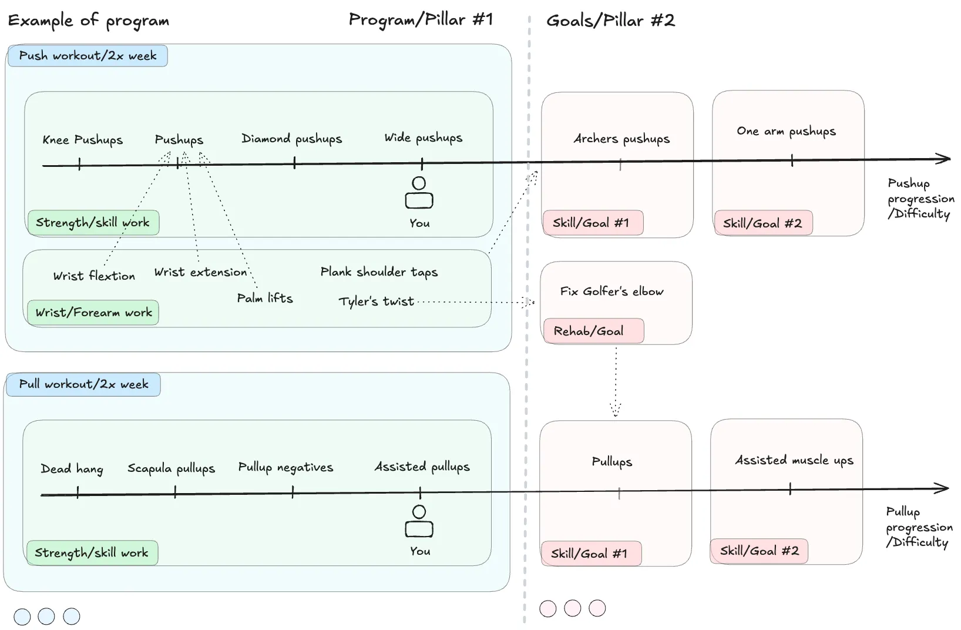Click the person icon under Assisted pullups
The width and height of the screenshot is (961, 630).
click(x=419, y=521)
